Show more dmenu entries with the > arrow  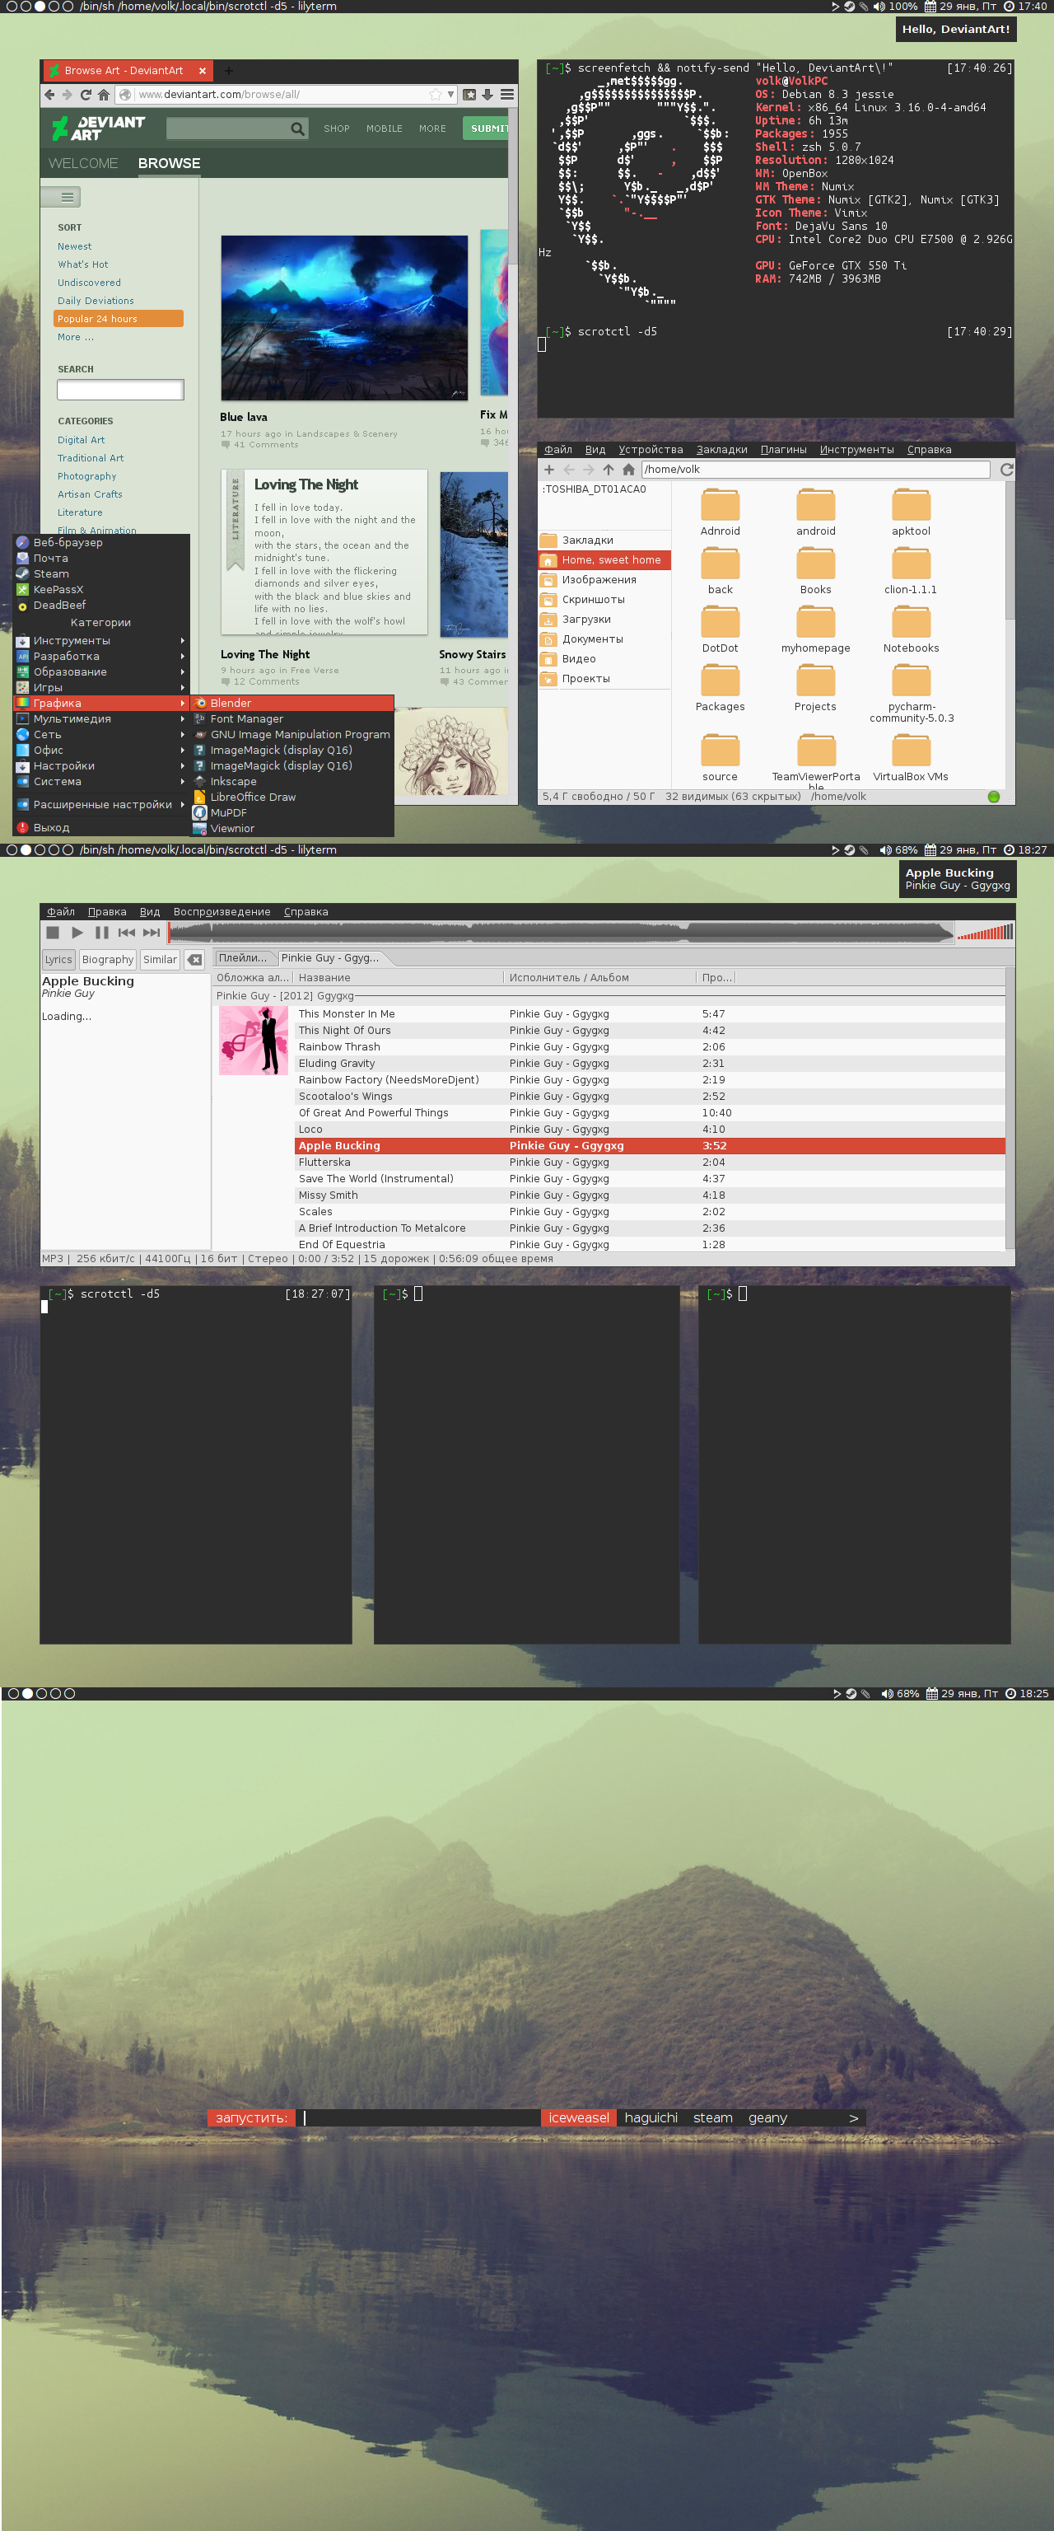click(854, 2117)
